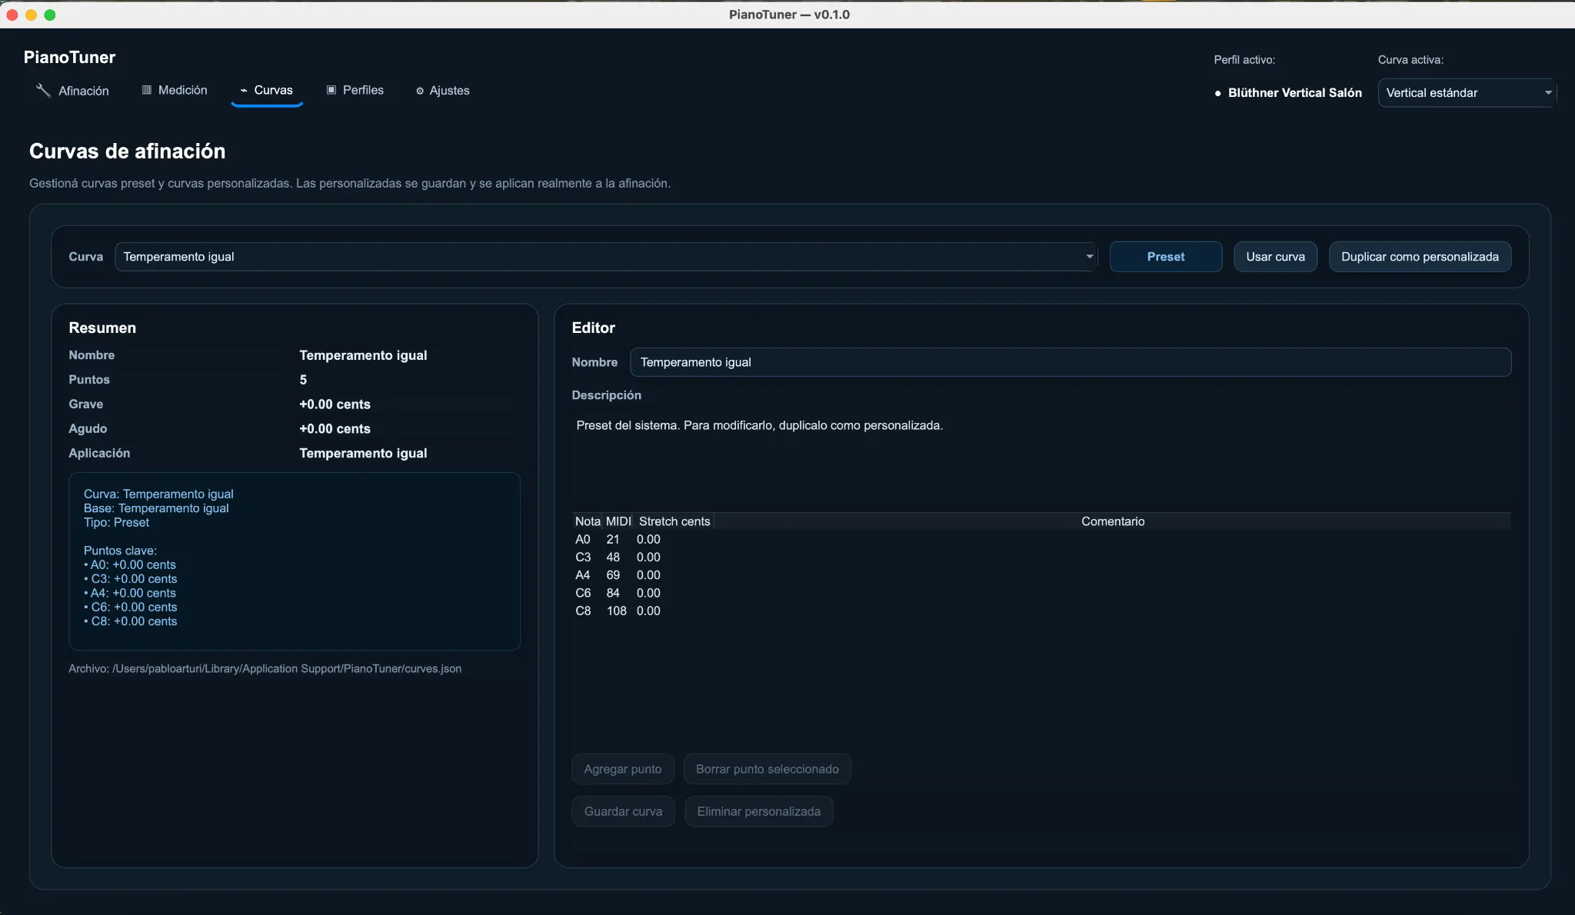The image size is (1575, 915).
Task: Click the Preset button
Action: tap(1165, 257)
